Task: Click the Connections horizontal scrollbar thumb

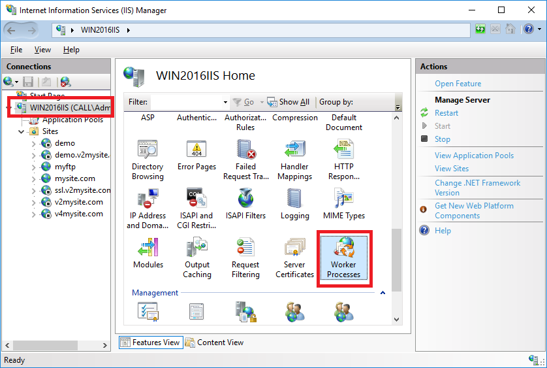Action: [45, 345]
